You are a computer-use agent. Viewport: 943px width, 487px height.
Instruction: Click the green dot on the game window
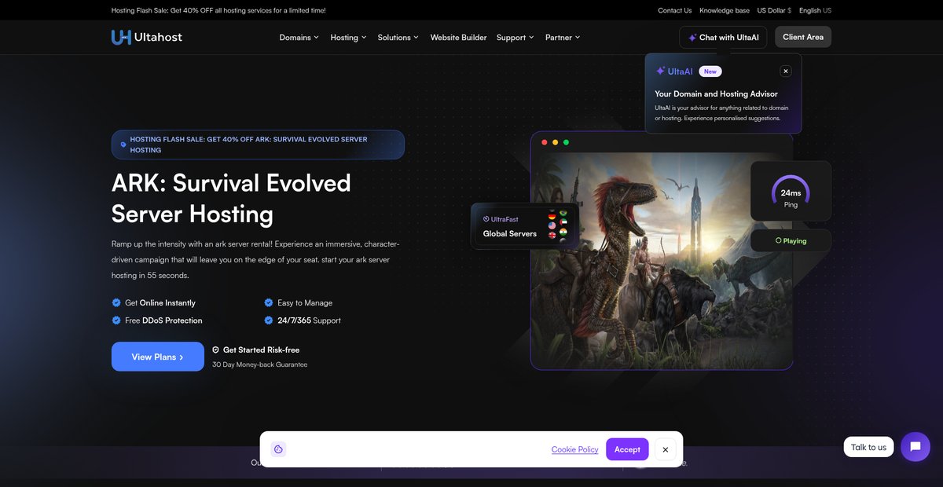566,142
